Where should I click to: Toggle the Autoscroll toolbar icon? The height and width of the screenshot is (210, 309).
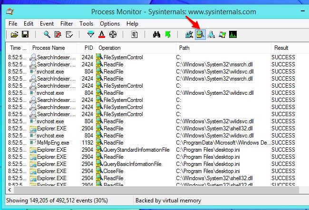58,35
